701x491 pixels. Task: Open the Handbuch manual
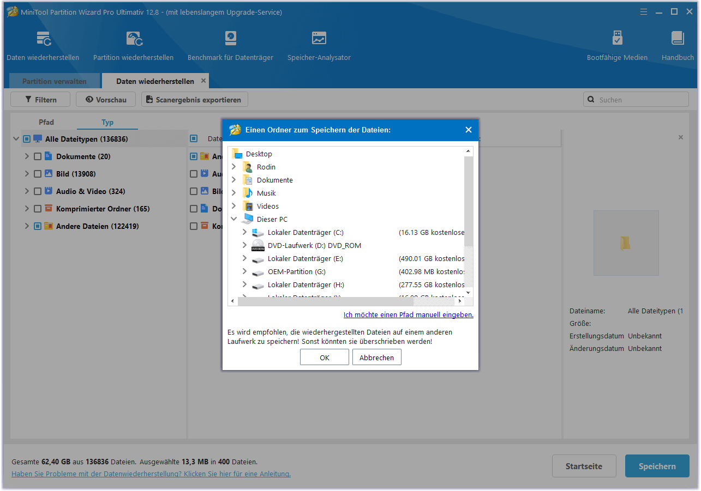pyautogui.click(x=678, y=39)
